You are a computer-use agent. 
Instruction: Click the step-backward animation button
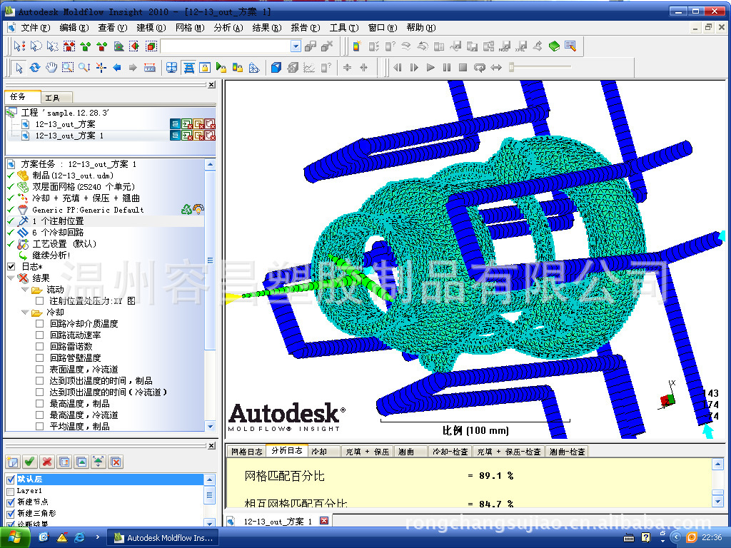pos(397,68)
